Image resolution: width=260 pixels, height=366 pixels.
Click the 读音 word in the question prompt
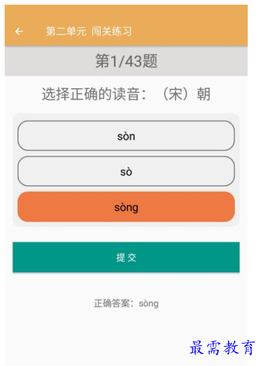click(x=126, y=94)
